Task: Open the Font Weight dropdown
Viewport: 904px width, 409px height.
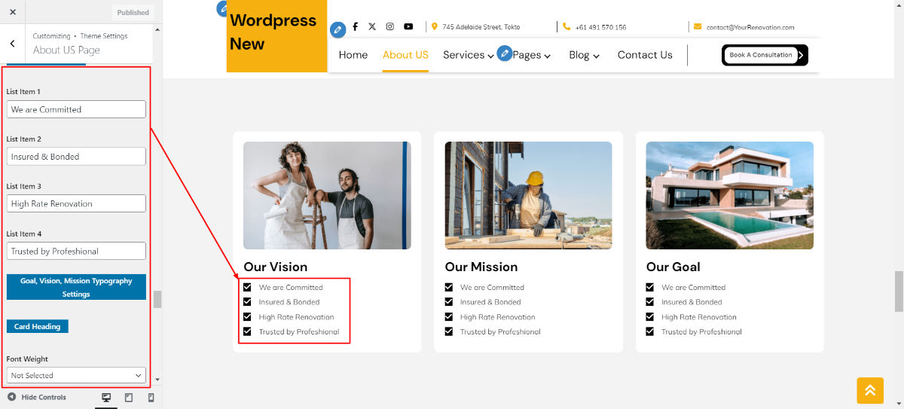Action: [x=76, y=375]
